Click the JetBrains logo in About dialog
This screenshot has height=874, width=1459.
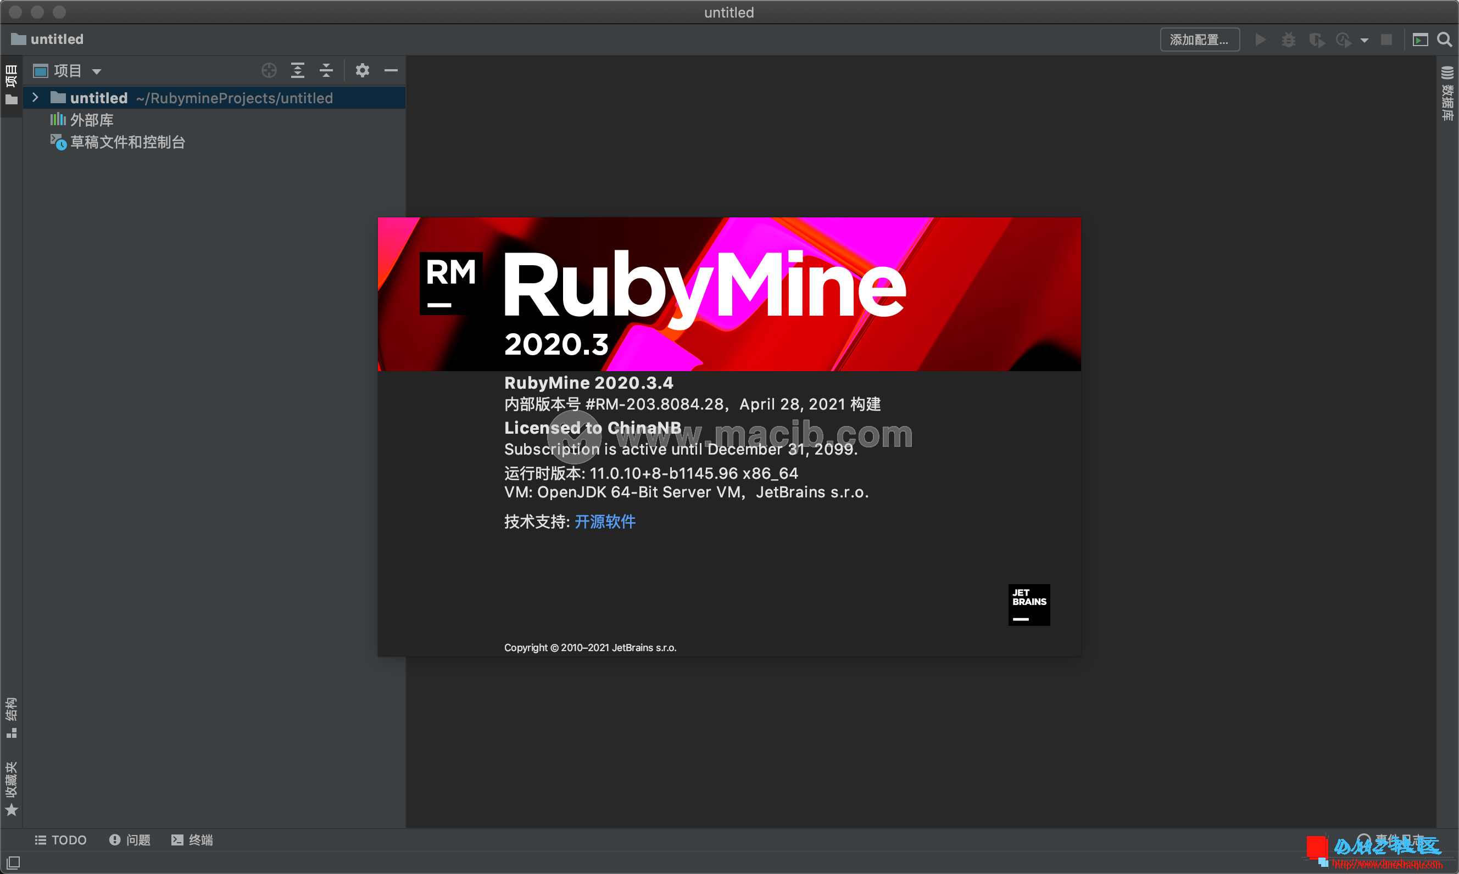(x=1029, y=605)
